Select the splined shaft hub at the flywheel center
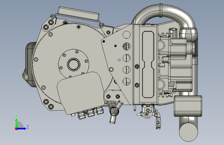Screen dimensions: 224x145 click(74, 64)
